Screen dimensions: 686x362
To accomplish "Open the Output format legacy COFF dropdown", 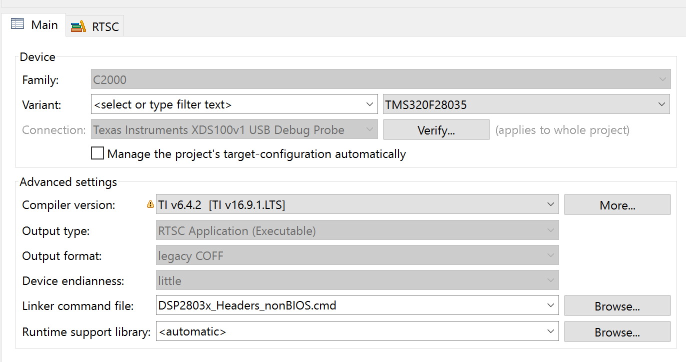I will (357, 255).
